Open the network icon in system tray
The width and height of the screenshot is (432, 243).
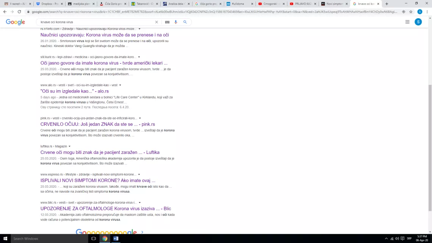tap(392, 238)
